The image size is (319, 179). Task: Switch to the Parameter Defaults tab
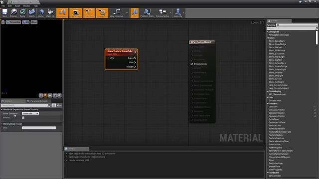(x=38, y=101)
